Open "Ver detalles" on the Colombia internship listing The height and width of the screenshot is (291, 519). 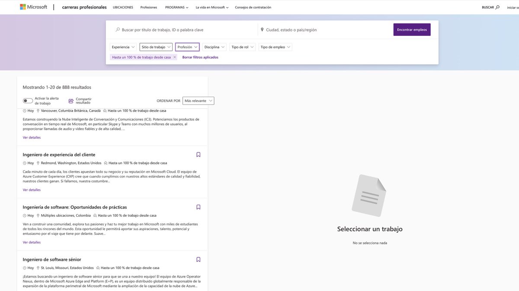[31, 242]
